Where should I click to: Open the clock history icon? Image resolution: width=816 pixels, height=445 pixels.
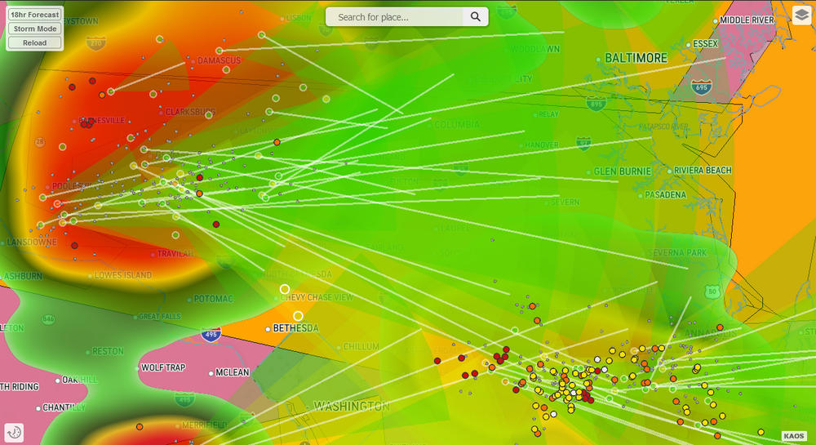coord(14,432)
